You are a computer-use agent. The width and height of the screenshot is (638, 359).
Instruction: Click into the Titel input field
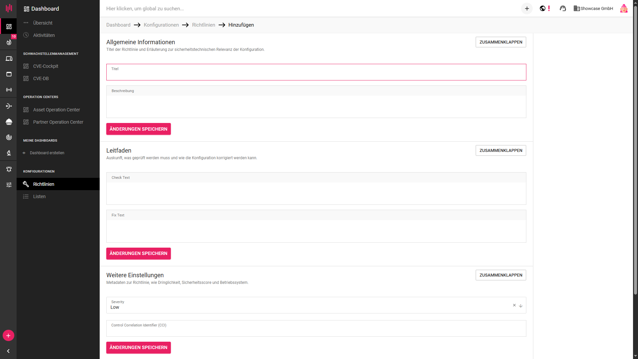point(316,74)
